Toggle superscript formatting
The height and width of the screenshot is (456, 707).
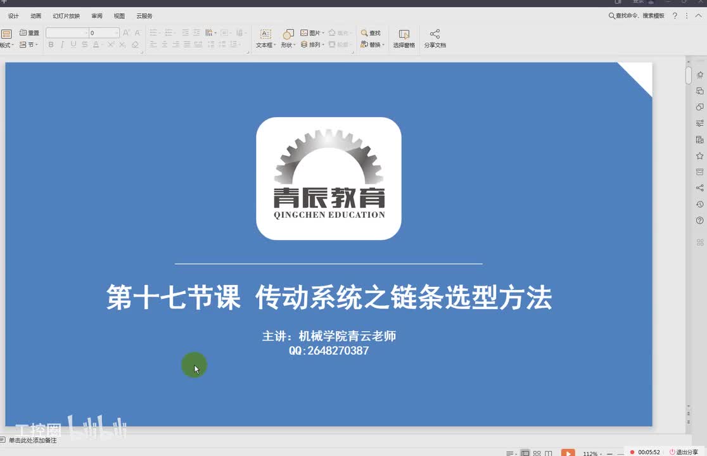click(x=110, y=44)
